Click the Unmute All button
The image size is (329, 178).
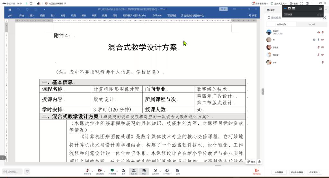(x=297, y=172)
